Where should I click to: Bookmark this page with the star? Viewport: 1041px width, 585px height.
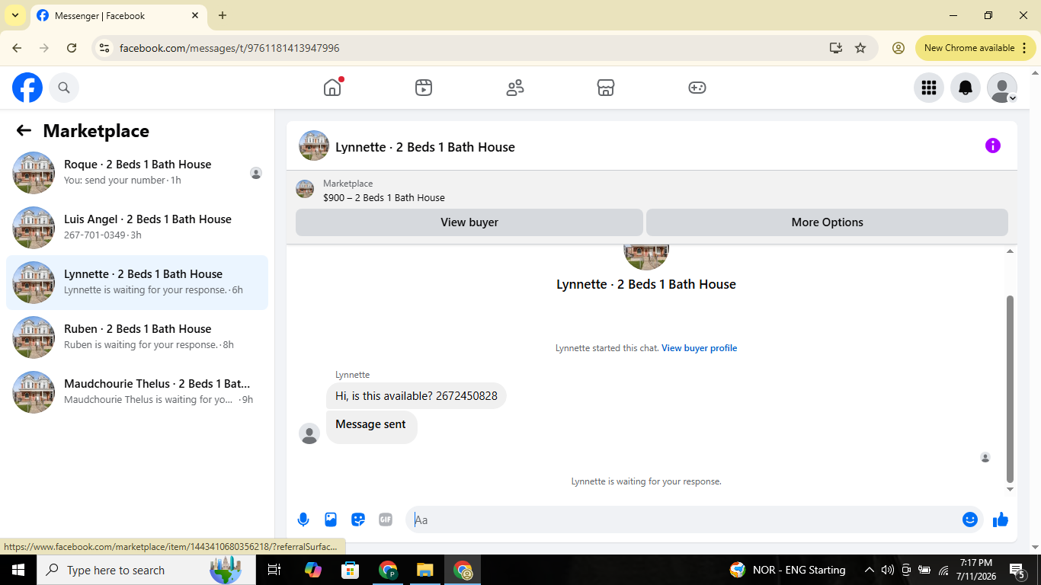(x=860, y=48)
